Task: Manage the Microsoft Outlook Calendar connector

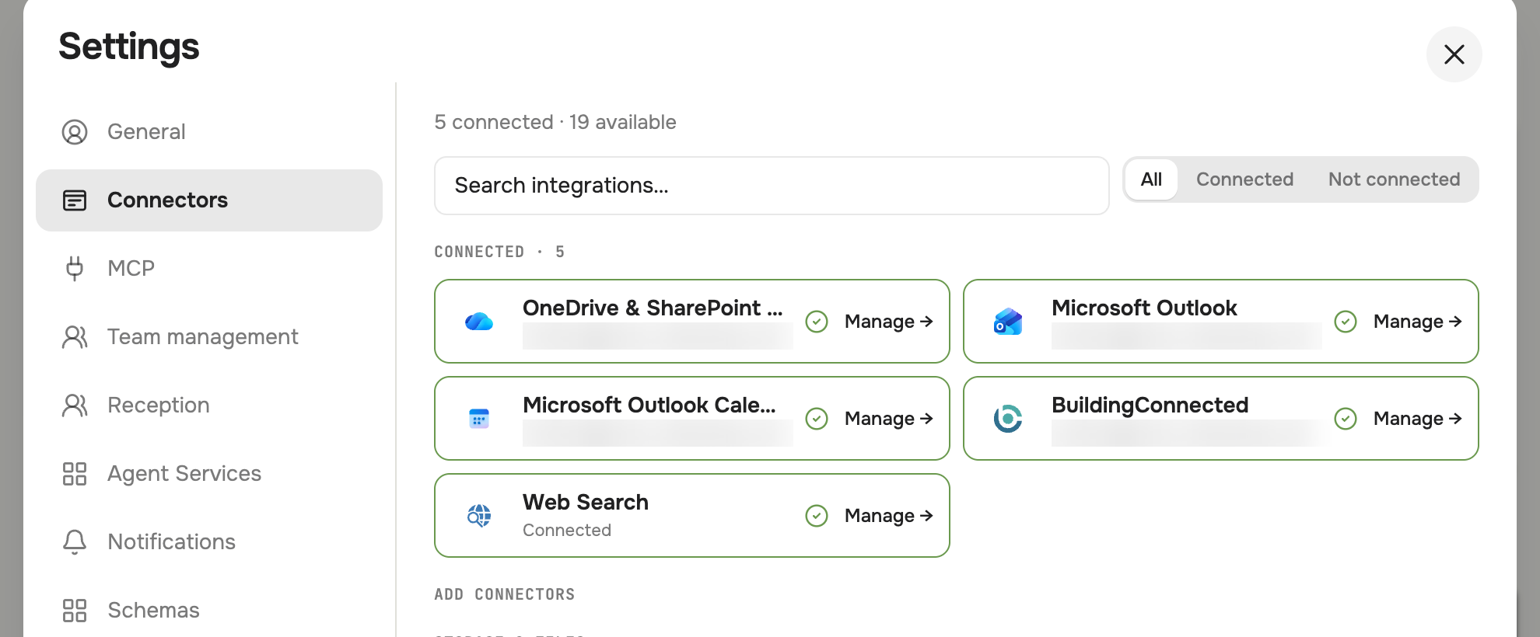Action: 889,419
